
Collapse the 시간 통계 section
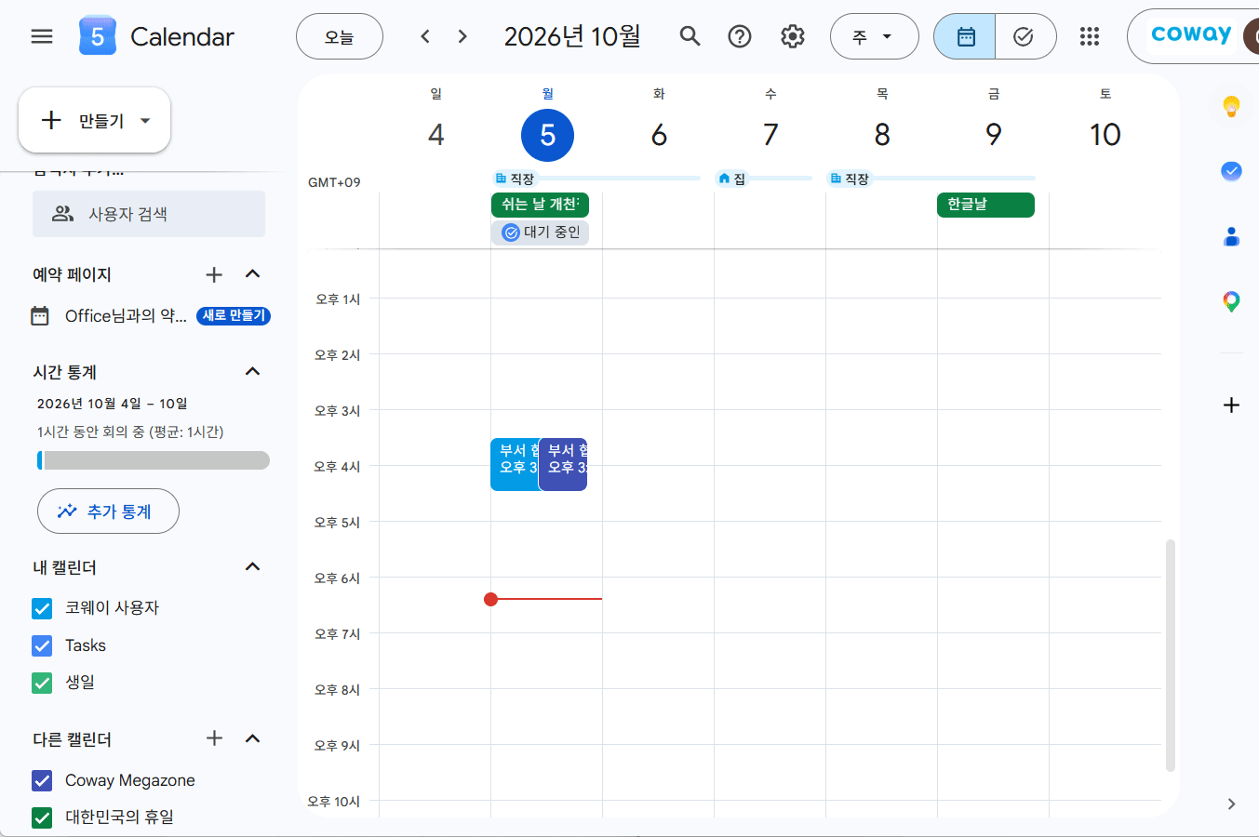[x=252, y=372]
